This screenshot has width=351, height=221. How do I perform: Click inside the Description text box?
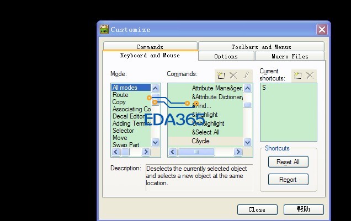[199, 177]
